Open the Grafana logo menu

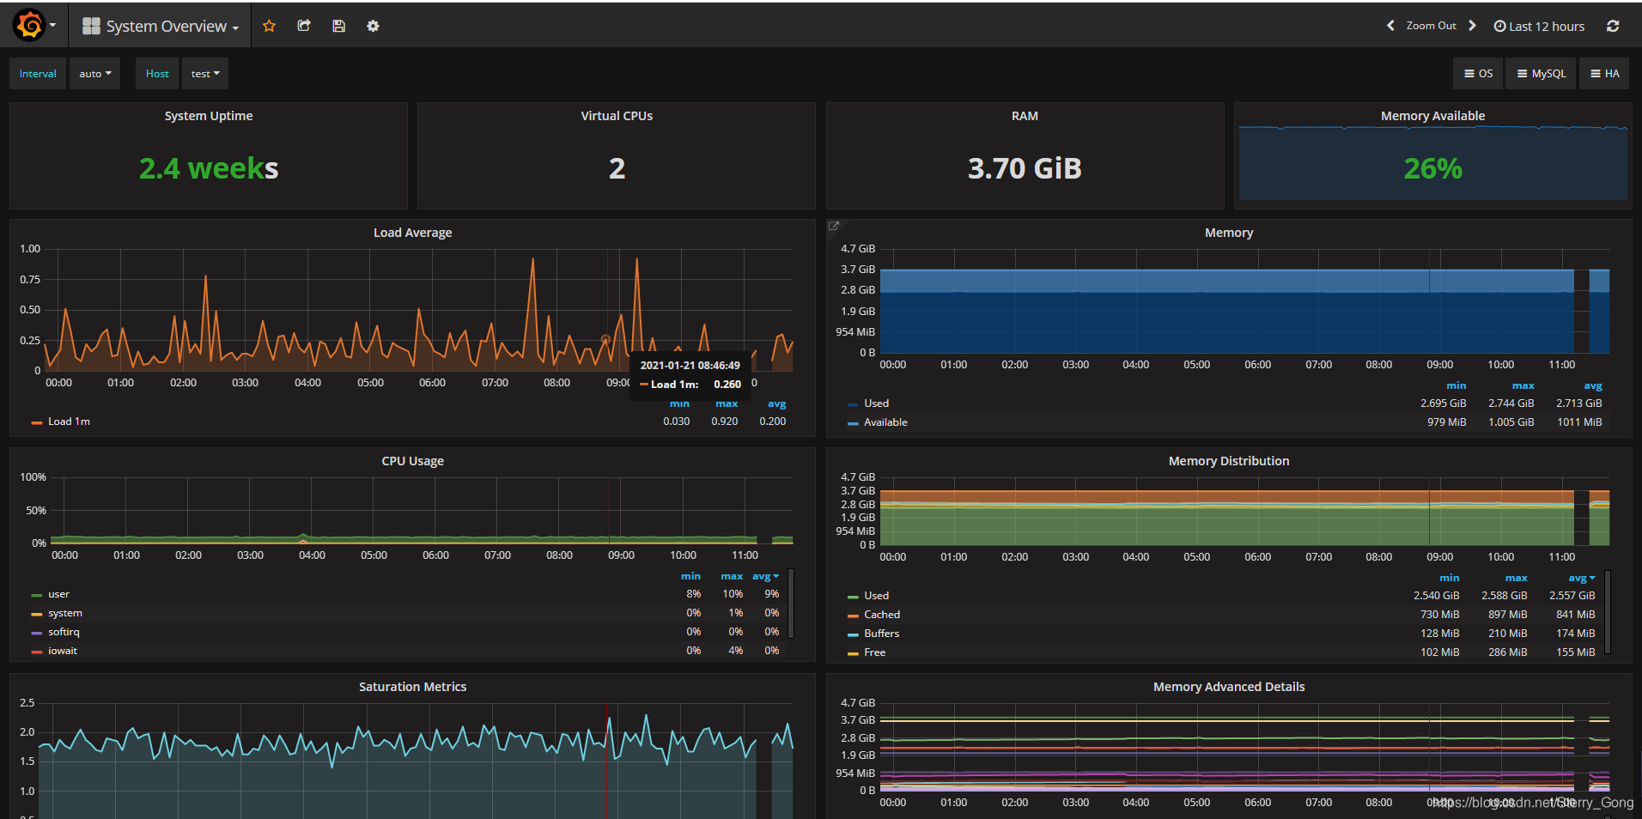point(34,26)
